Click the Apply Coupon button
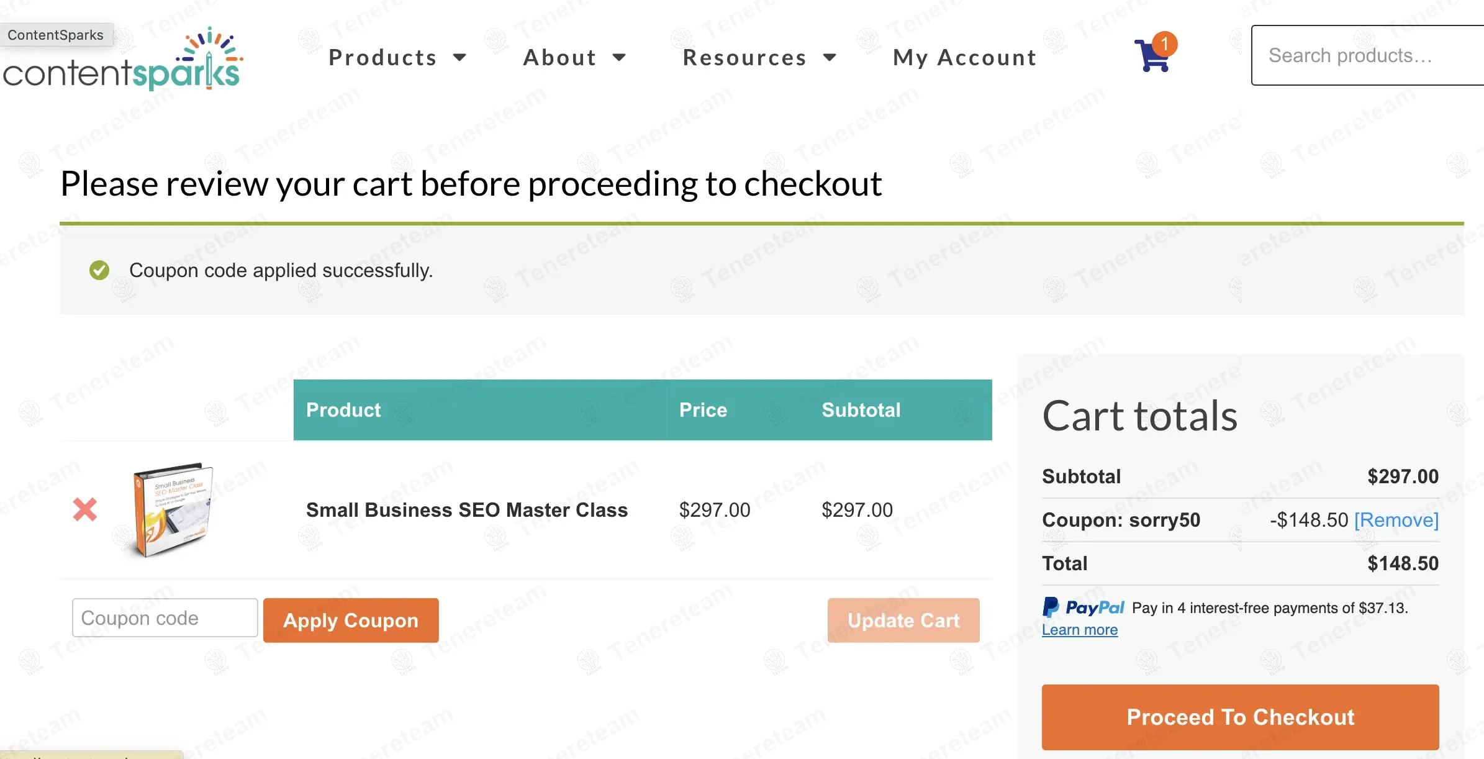Image resolution: width=1484 pixels, height=759 pixels. pos(351,620)
